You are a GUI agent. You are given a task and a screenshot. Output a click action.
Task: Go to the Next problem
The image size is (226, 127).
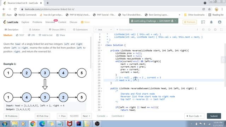[x=86, y=116]
